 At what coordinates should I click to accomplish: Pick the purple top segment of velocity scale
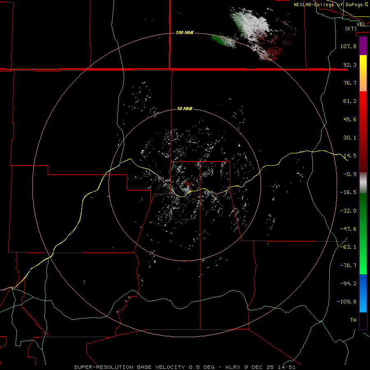pos(363,46)
